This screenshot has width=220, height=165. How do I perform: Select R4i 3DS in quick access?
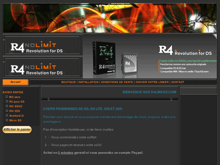pyautogui.click(x=15, y=111)
